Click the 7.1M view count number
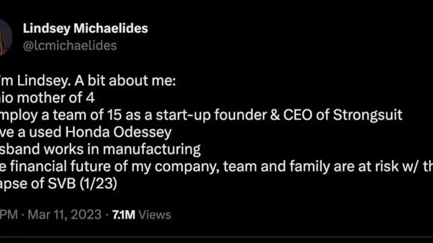 [x=123, y=215]
